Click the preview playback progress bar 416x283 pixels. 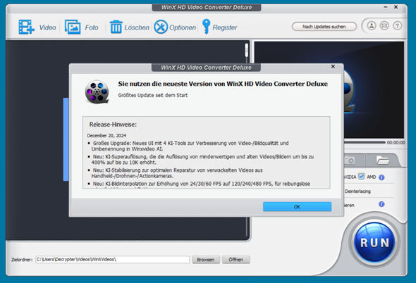(x=365, y=143)
